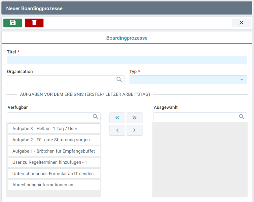
Task: Select 'User zu Regelterminen hinzufügen' item
Action: point(54,162)
